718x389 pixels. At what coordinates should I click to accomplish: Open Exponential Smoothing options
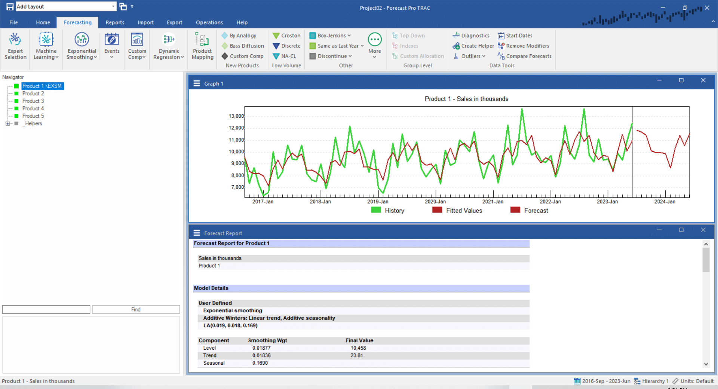(x=82, y=46)
